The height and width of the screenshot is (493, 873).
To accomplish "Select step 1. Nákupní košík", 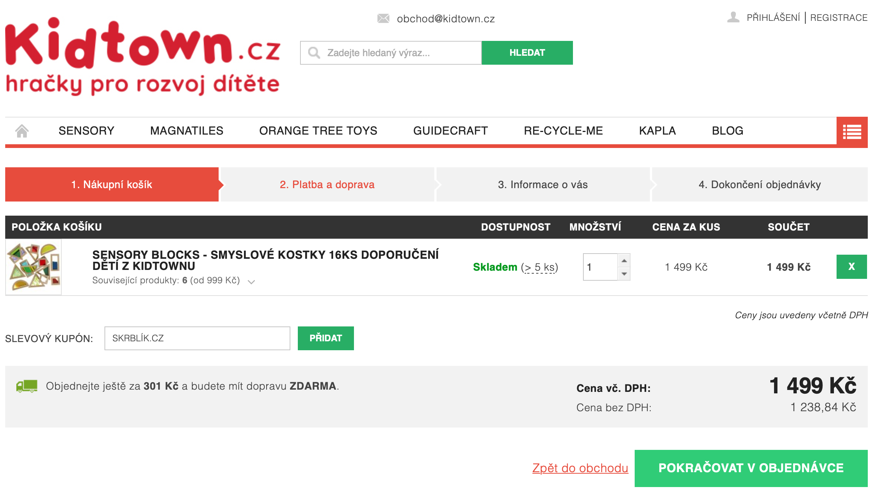I will [112, 184].
